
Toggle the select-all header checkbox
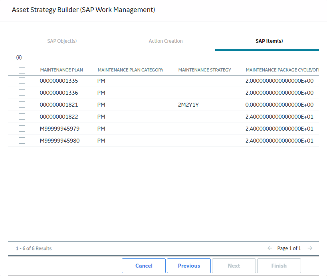pyautogui.click(x=22, y=70)
